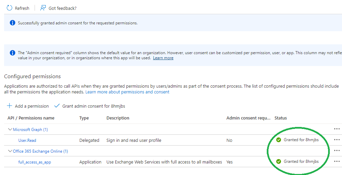Click 'Sign in and read user profile' description
The height and width of the screenshot is (175, 342).
[x=134, y=140]
